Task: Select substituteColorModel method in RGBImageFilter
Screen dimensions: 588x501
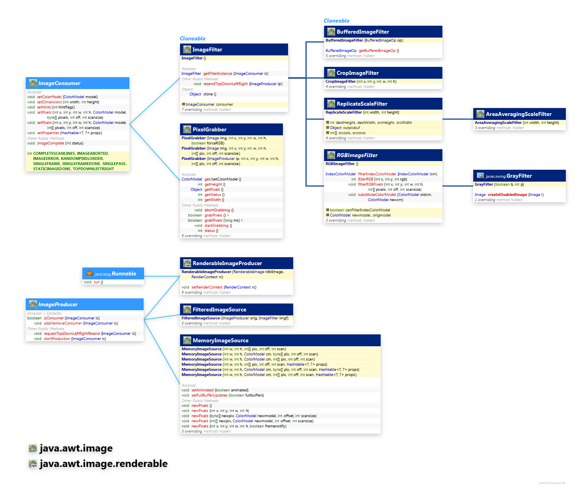Action: (377, 194)
